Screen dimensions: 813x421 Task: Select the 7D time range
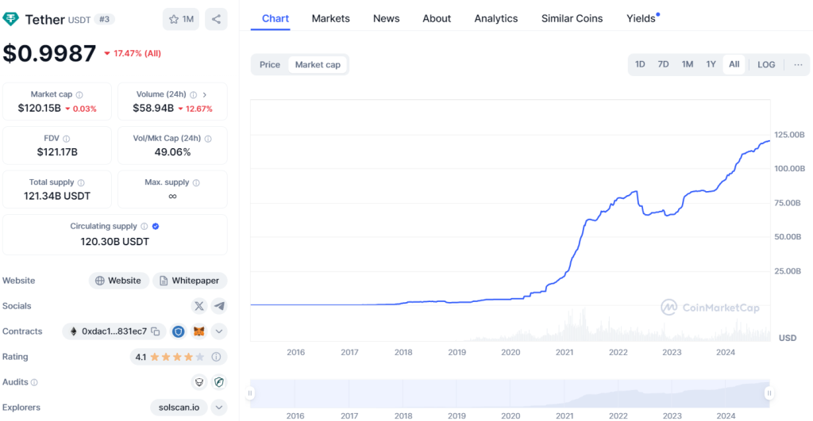click(663, 64)
